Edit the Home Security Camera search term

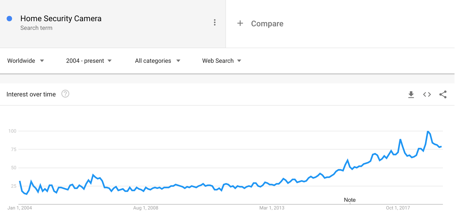(x=61, y=19)
